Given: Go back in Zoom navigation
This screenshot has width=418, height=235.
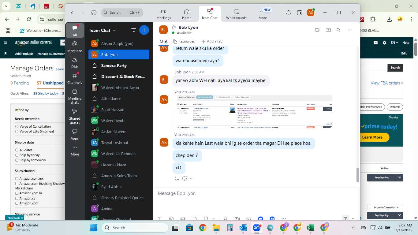Looking at the screenshot, I should 72,13.
